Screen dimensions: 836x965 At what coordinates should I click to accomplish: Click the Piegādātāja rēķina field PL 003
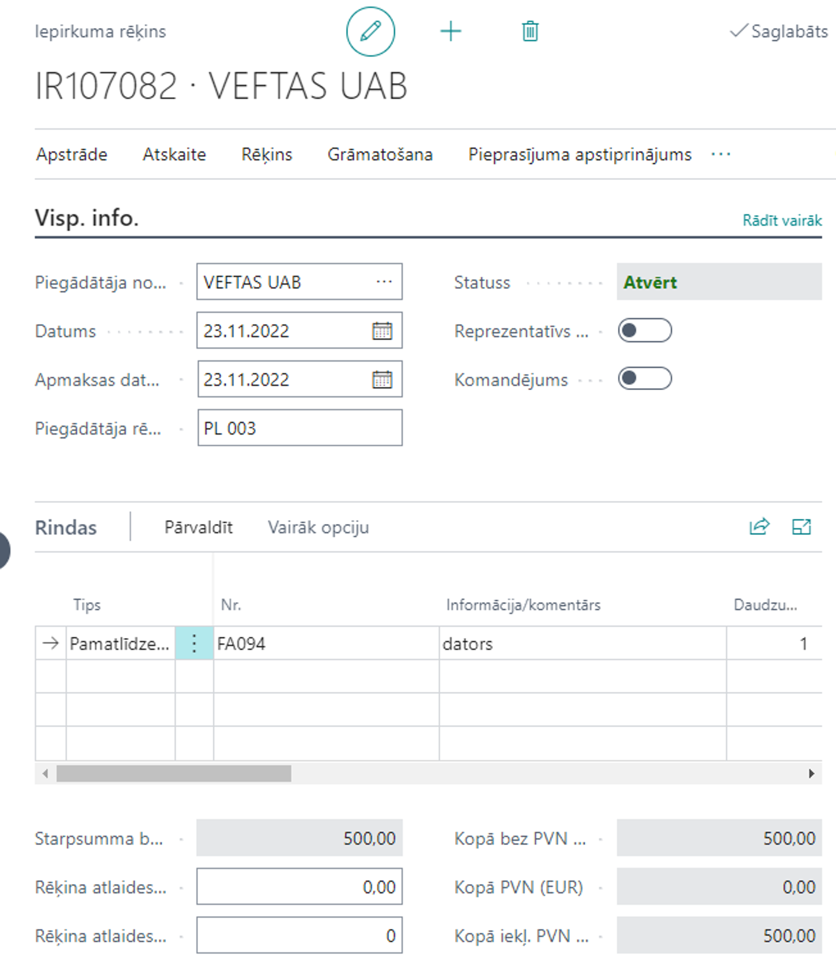[300, 428]
